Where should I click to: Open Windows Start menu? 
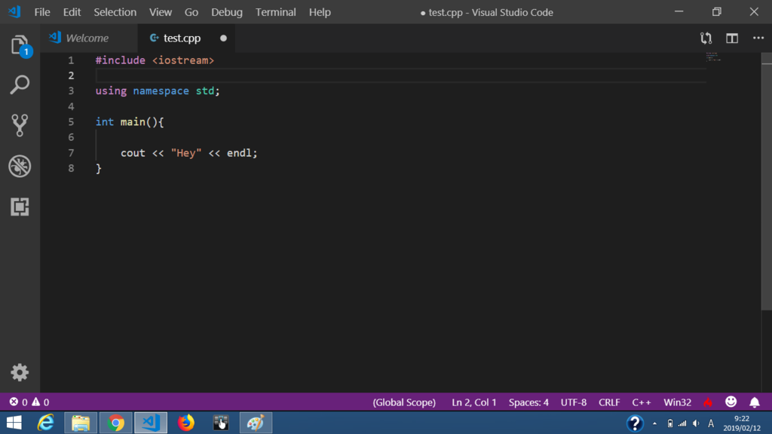click(14, 423)
